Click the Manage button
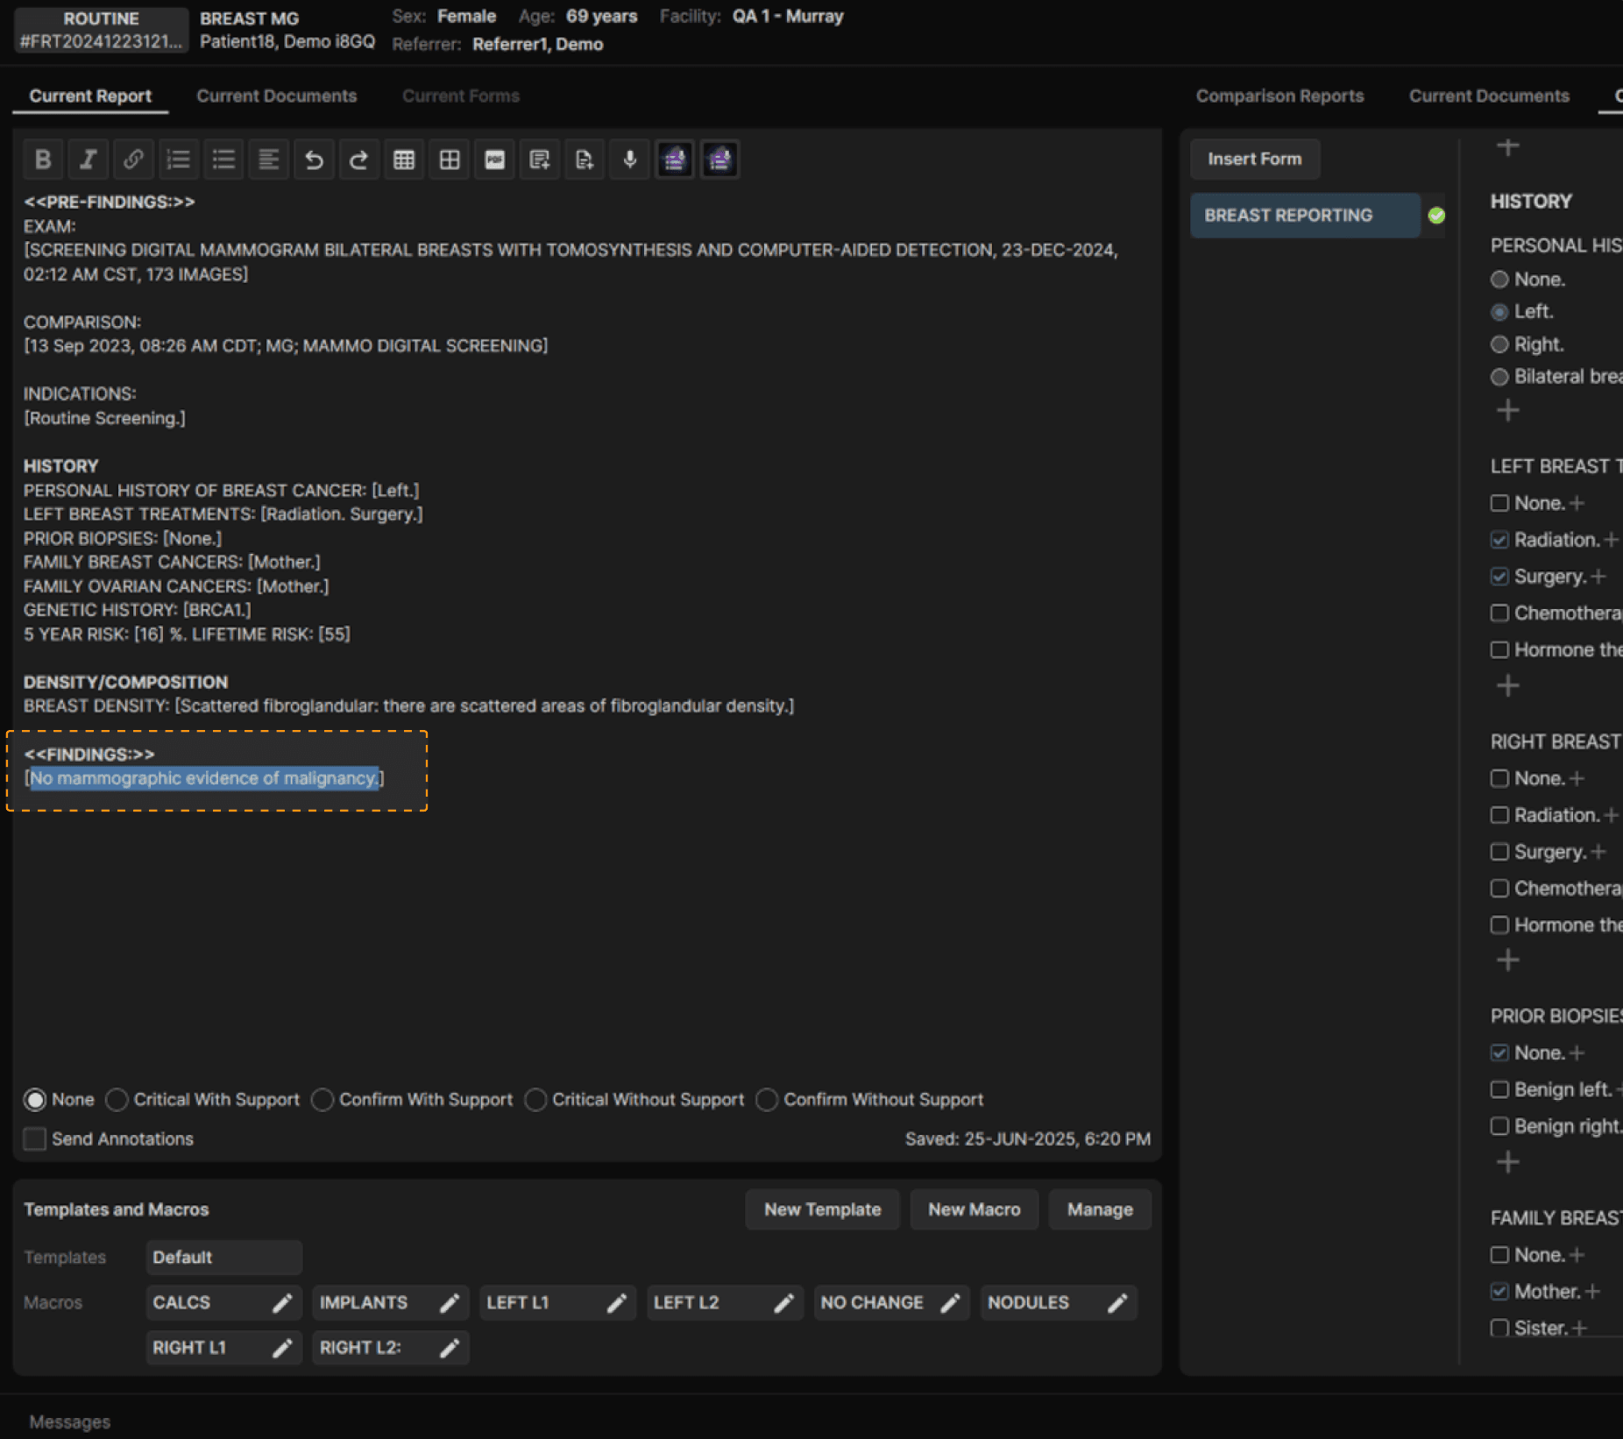 pyautogui.click(x=1100, y=1210)
